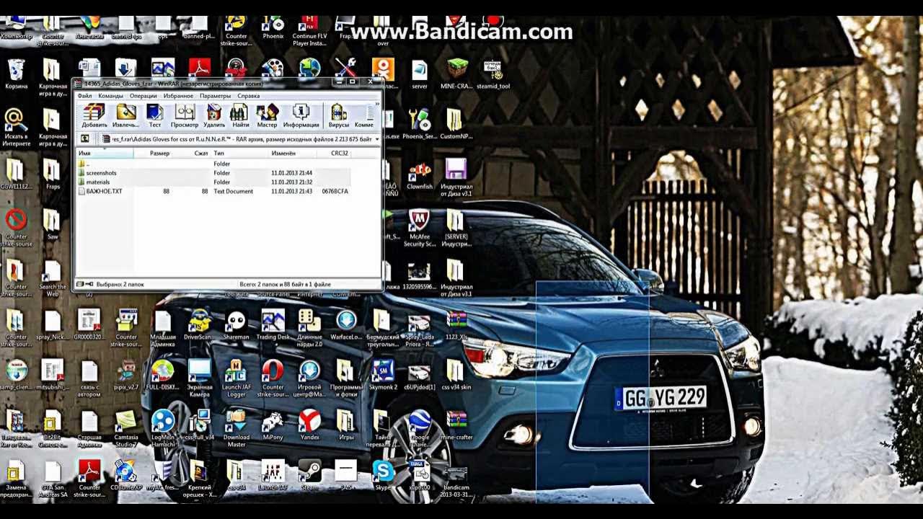Open the McAfee Security Scan desktop shortcut
Image resolution: width=923 pixels, height=519 pixels.
coord(419,228)
